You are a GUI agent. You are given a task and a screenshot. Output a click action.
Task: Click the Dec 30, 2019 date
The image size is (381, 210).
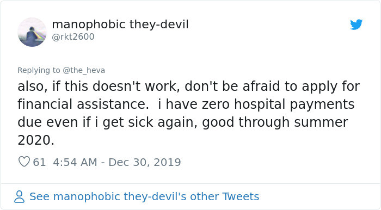tap(145, 162)
